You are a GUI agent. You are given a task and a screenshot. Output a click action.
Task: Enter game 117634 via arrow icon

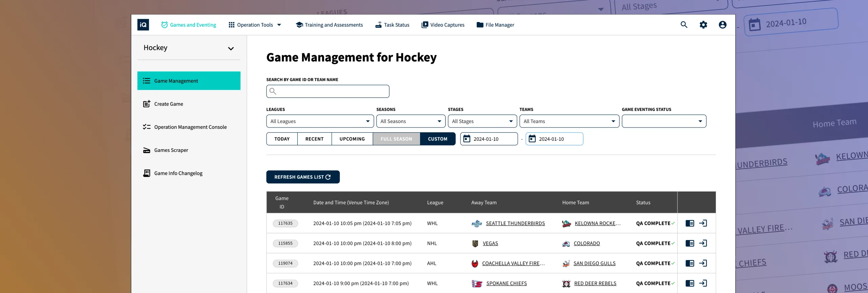click(703, 283)
